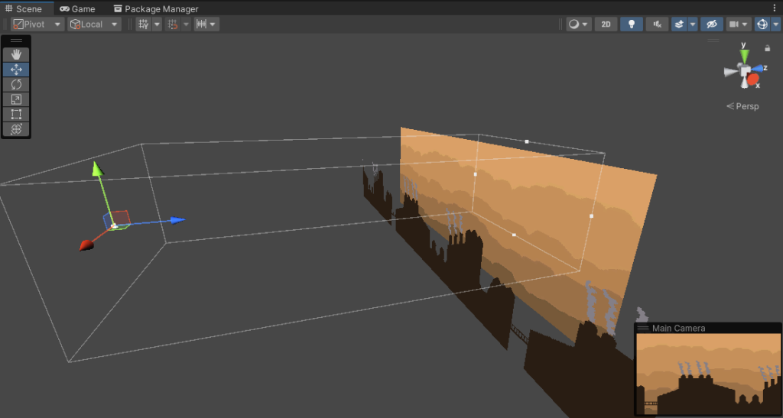Screen dimensions: 783x418
Task: Select the Rect tool
Action: pos(16,115)
